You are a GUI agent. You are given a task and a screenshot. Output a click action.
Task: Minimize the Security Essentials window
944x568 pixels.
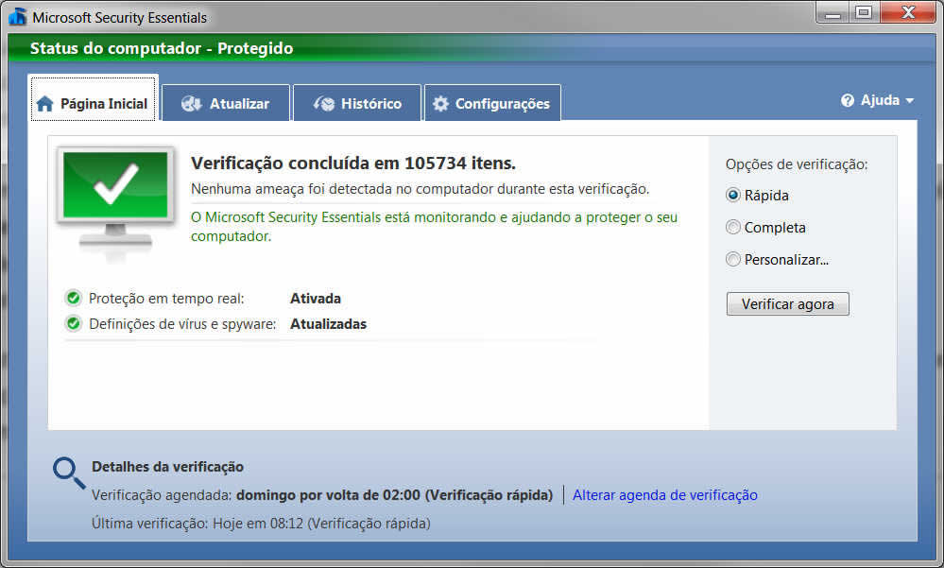(832, 12)
